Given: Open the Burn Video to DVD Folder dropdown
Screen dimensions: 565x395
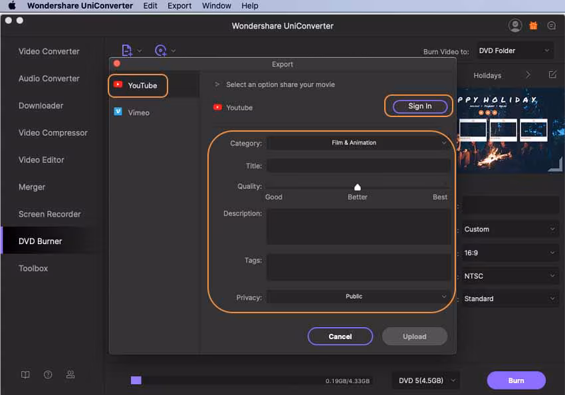Looking at the screenshot, I should point(514,51).
